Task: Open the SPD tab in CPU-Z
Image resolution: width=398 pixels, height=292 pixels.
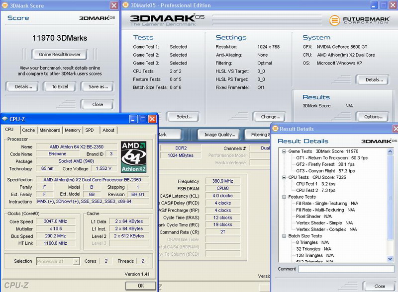Action: tap(90, 130)
